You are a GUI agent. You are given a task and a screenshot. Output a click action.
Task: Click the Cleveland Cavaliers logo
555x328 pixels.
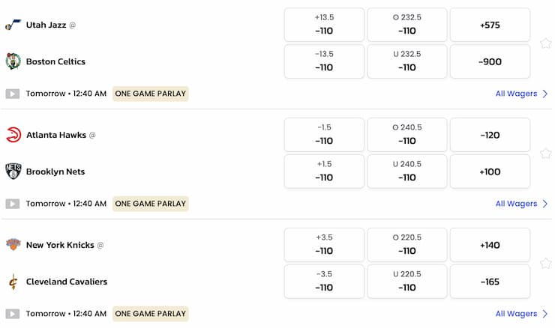click(13, 282)
